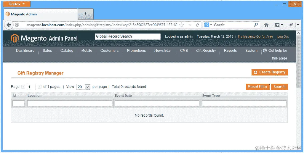Bookmark page with the star icon

click(181, 25)
